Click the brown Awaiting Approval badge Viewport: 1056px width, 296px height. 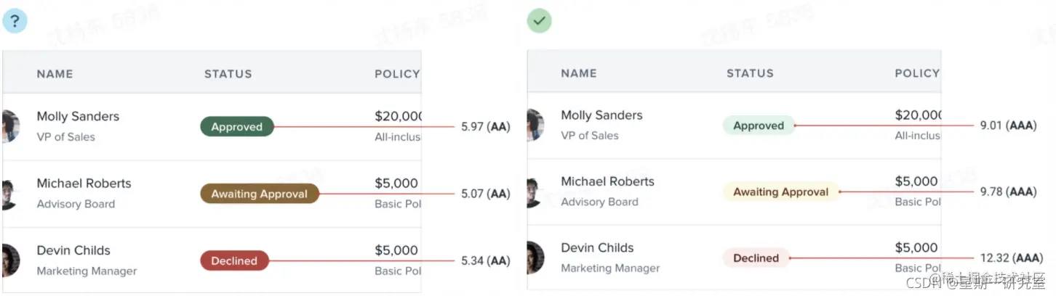pos(259,194)
